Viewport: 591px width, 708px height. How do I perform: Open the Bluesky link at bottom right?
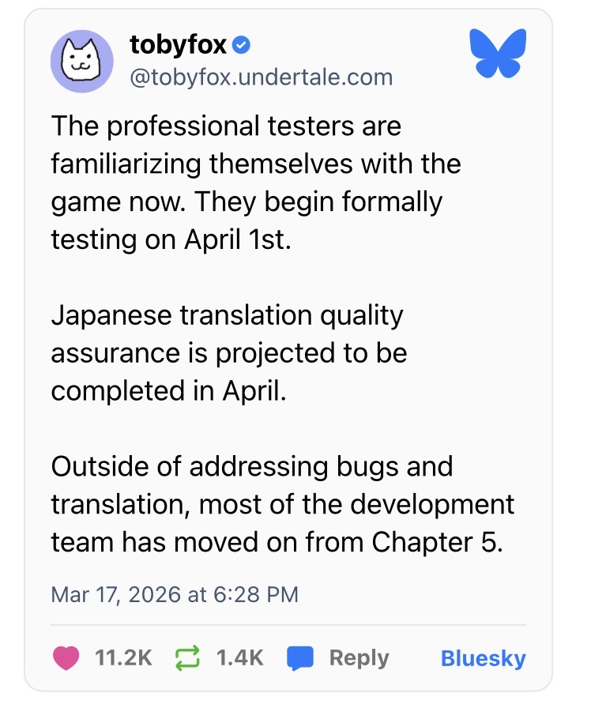pyautogui.click(x=483, y=658)
